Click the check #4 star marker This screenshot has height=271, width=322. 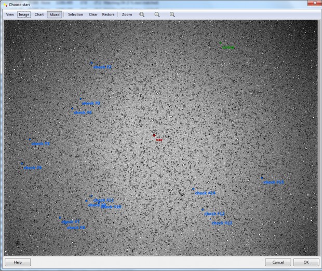72,109
